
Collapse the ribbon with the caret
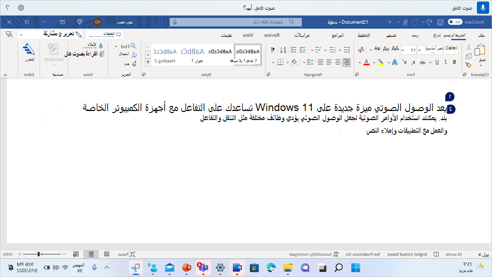(6, 75)
